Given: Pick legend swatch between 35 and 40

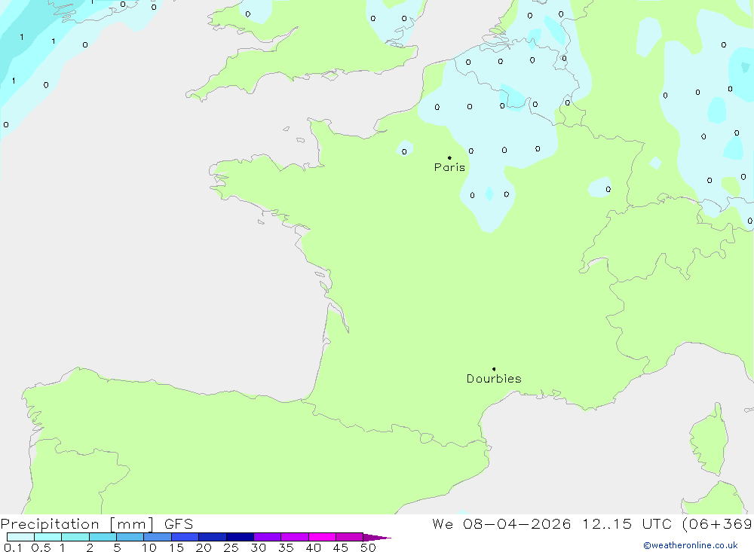Looking at the screenshot, I should point(294,537).
